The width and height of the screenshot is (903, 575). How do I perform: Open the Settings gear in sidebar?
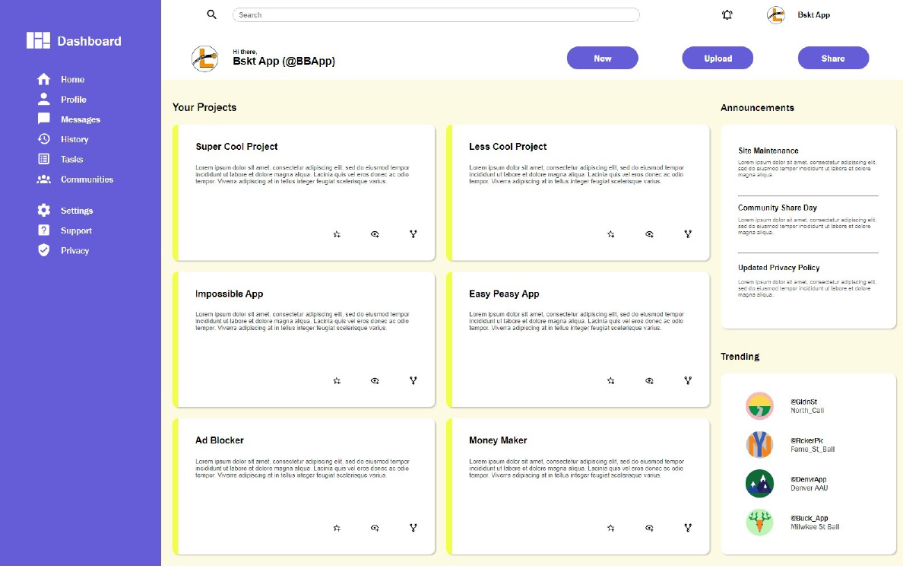click(x=44, y=211)
